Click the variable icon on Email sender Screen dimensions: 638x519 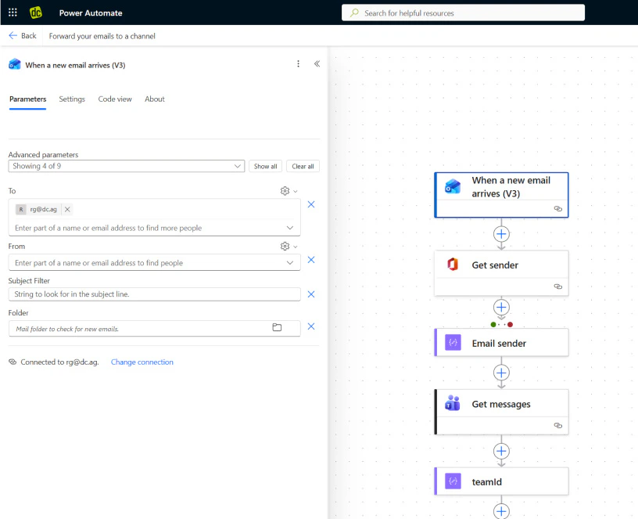pos(453,343)
